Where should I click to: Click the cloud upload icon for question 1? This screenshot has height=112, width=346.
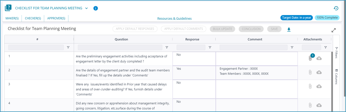(319, 58)
